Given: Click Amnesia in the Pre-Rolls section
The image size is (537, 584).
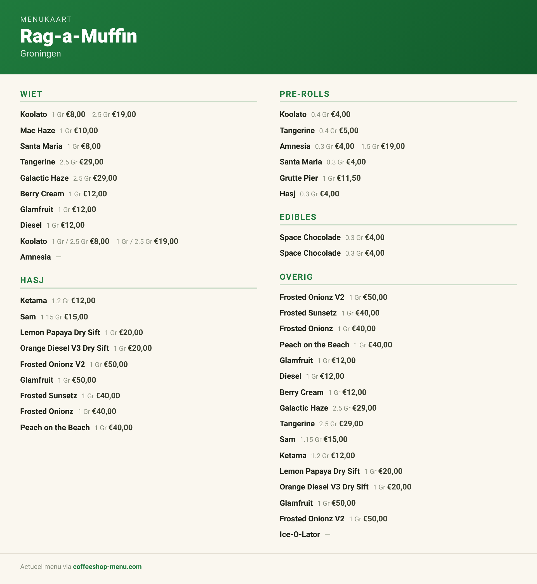Looking at the screenshot, I should tap(295, 146).
